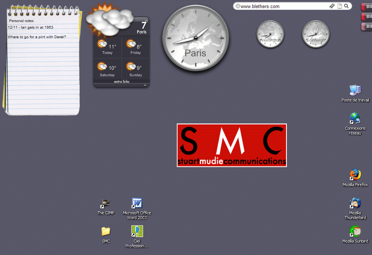
Task: Select the Mozilla Sunbird shortcut
Action: 355,234
